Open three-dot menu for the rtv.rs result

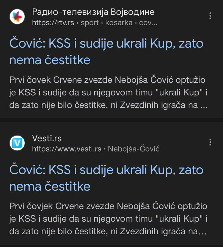click(210, 16)
